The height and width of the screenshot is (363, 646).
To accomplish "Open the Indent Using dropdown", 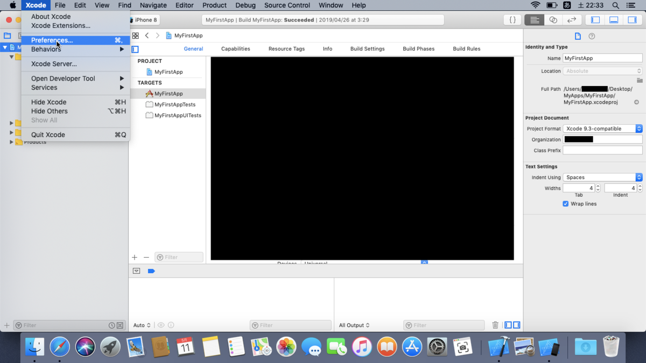I will (602, 177).
